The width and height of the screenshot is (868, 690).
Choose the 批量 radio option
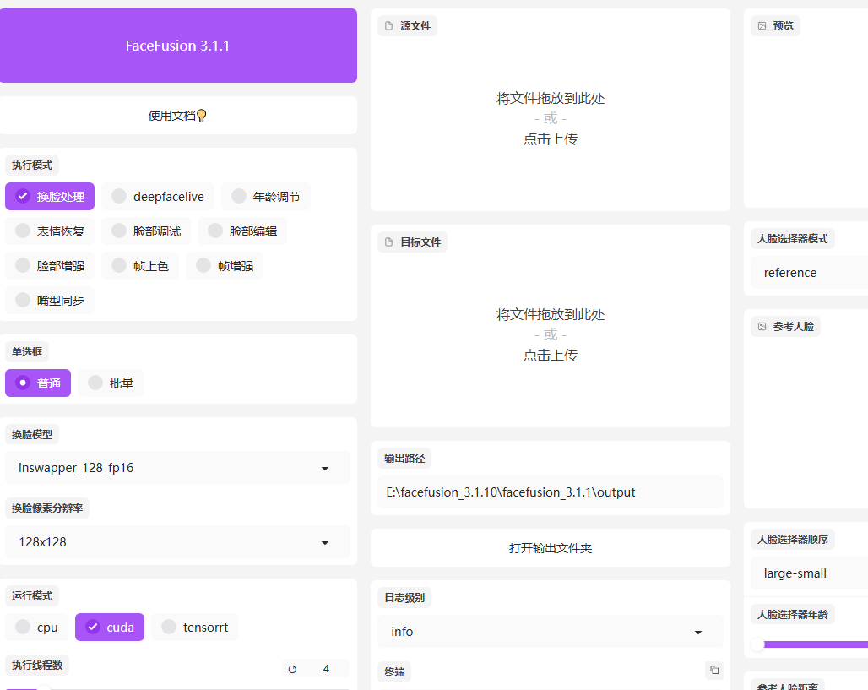[111, 383]
